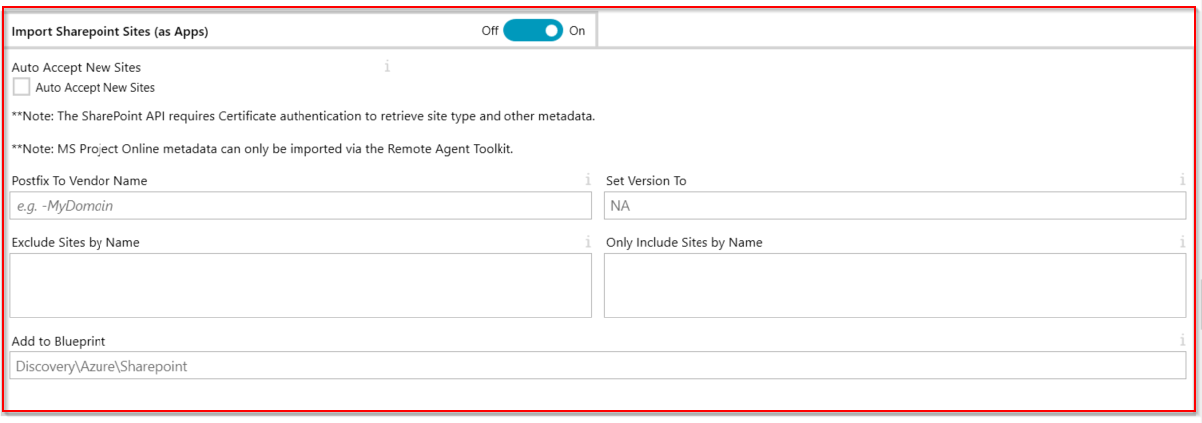Click the Off label of the switch
Screen dimensions: 1202x423
tap(490, 31)
